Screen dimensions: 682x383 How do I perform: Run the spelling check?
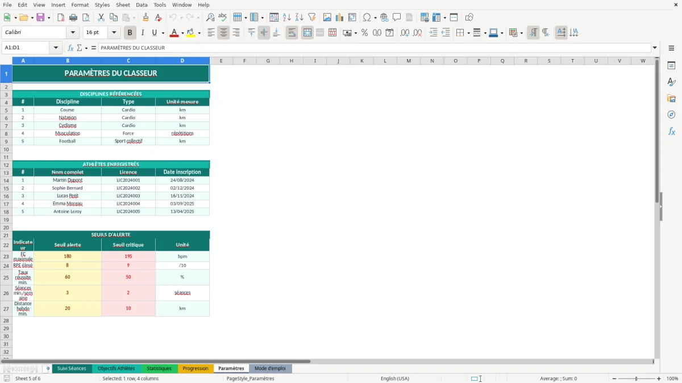(223, 18)
